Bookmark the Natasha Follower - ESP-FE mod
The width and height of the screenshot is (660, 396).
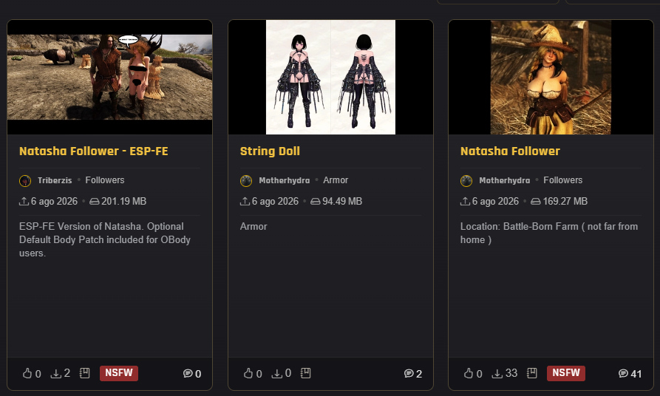[x=84, y=373]
